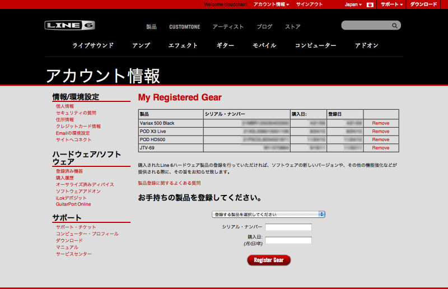Viewport: 448px width, 289px height.
Task: Open the ブログ menu item
Action: coord(264,26)
